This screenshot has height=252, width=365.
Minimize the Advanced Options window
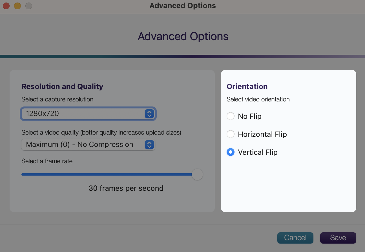pyautogui.click(x=17, y=6)
